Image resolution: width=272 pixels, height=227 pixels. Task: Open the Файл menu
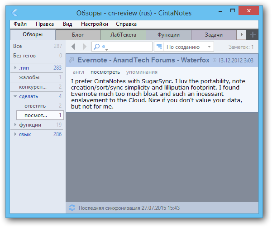click(20, 24)
